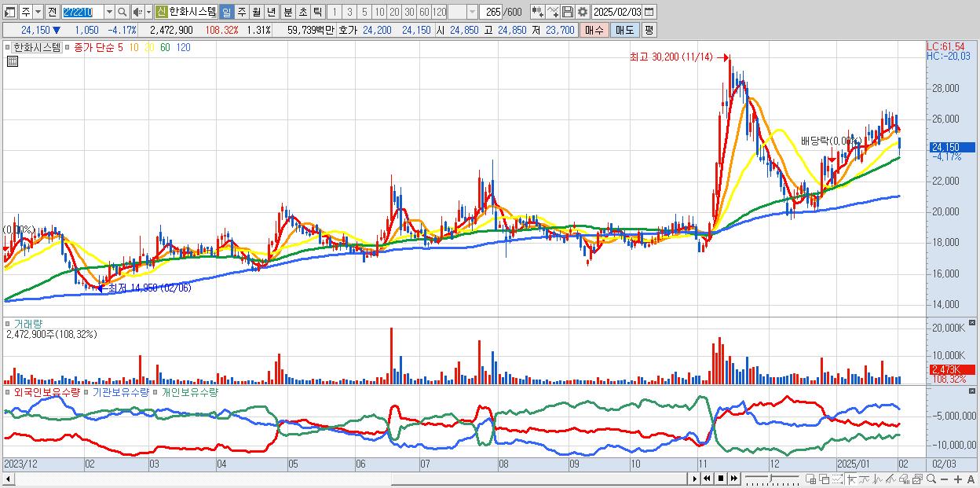Open chart settings gear icon
Screen dimensions: 980x488
pos(582,12)
